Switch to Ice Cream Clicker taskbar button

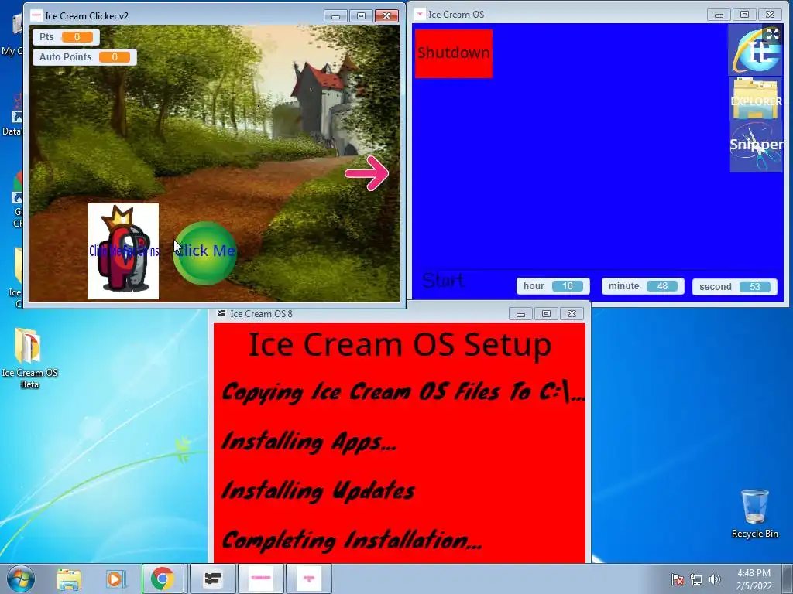pos(261,579)
